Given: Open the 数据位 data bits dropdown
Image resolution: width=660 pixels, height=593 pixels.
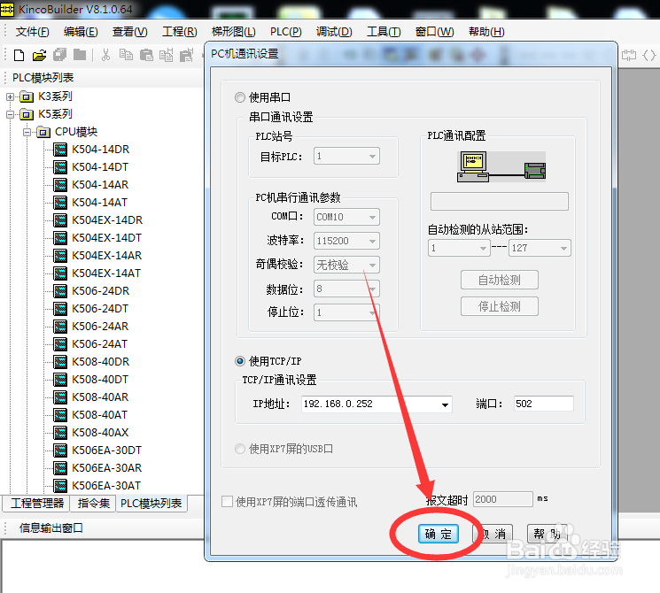Looking at the screenshot, I should click(x=346, y=289).
